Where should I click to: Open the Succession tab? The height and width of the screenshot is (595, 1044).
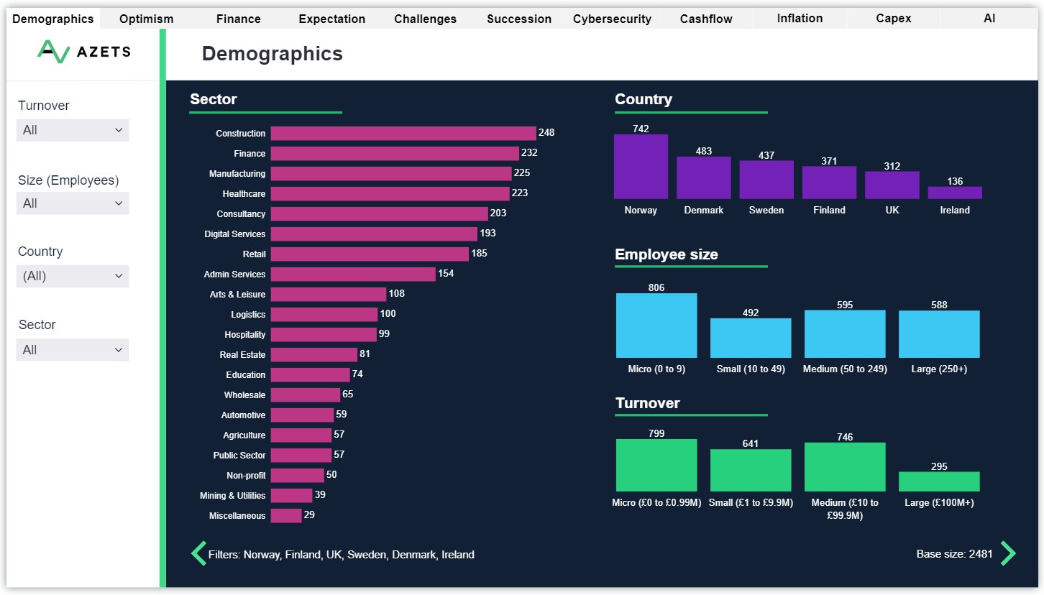pos(519,19)
